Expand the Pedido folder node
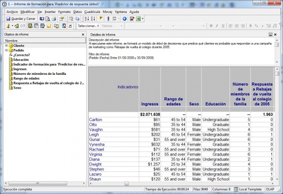The image size is (283, 194). tap(6, 50)
